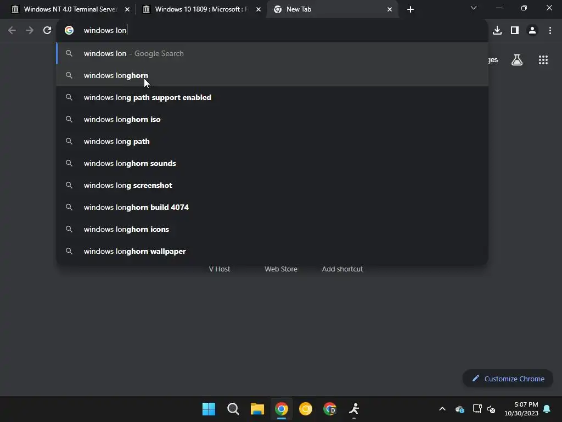The height and width of the screenshot is (422, 562).
Task: Open the notification bell in the taskbar
Action: (x=547, y=409)
